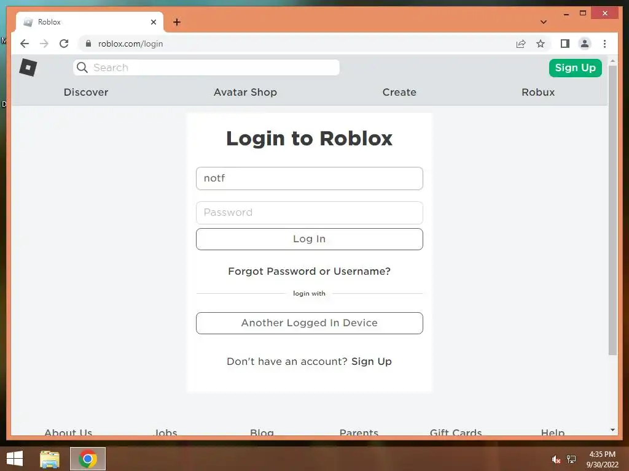Screen dimensions: 629x471
Task: Click the scrollbar up arrow
Action: click(x=612, y=61)
